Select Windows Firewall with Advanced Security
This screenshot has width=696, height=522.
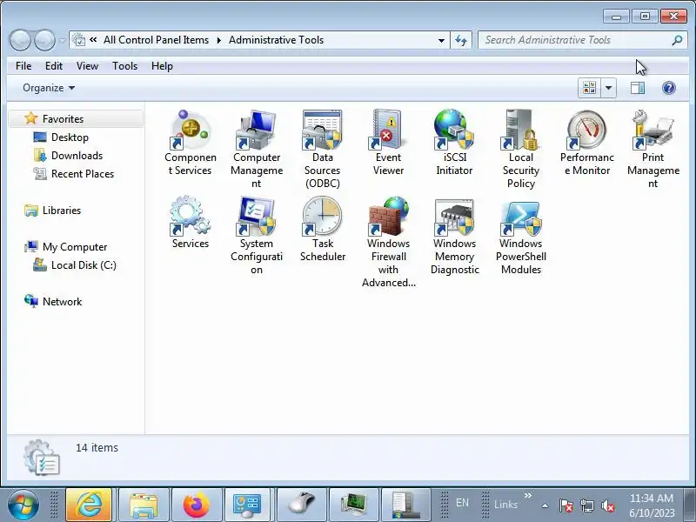(x=388, y=242)
